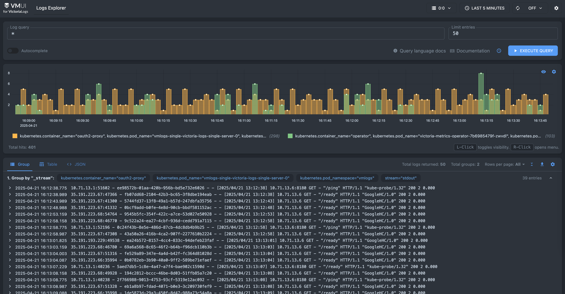Click kubernetes.pod_name vmlogs-single tag

(x=223, y=178)
